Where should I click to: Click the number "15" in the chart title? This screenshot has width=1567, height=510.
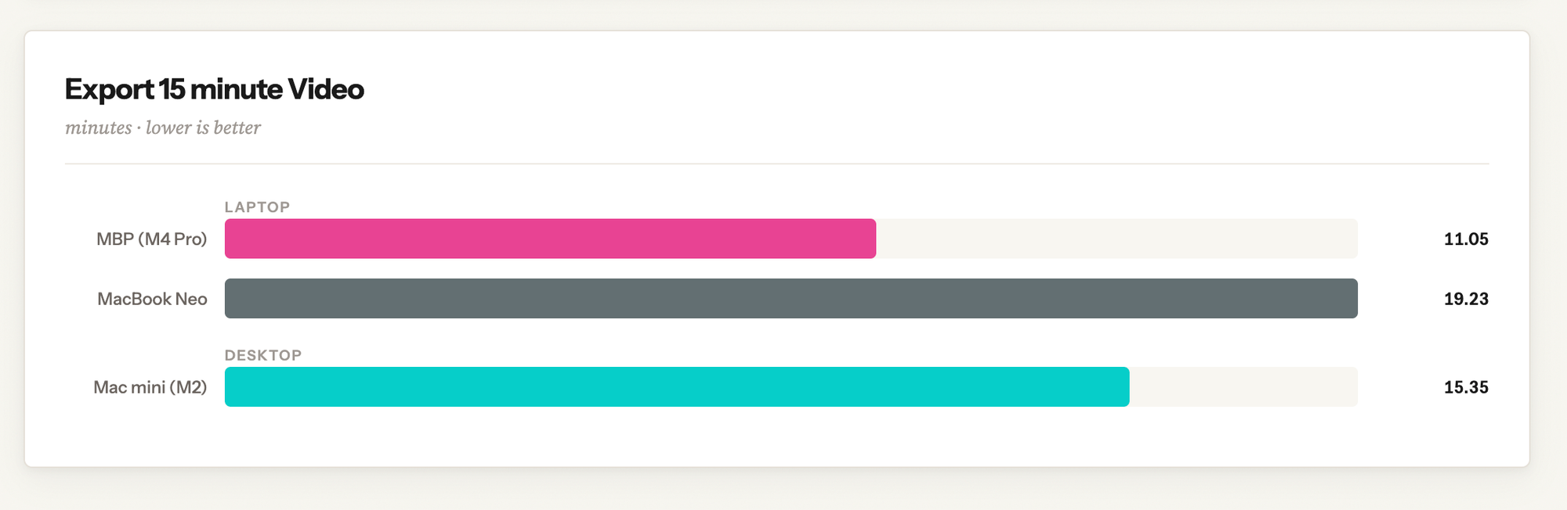(x=172, y=90)
